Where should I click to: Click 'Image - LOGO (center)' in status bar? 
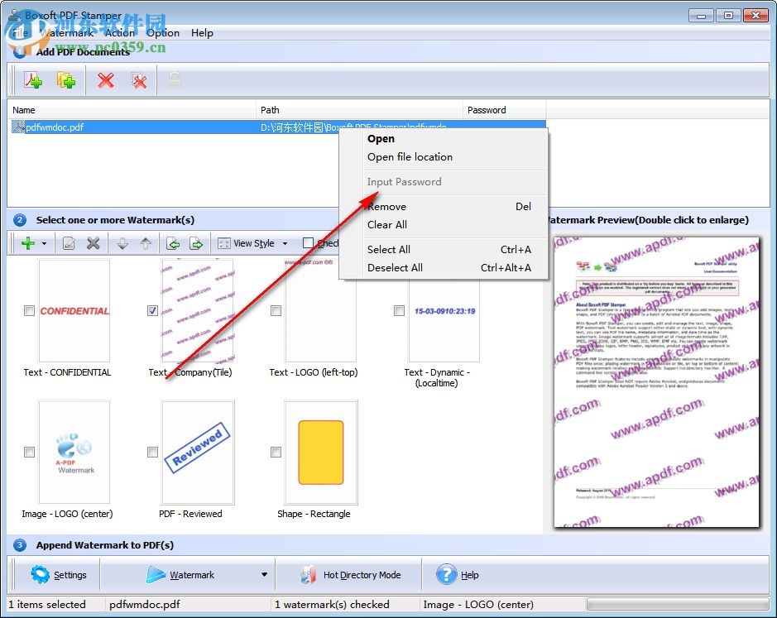click(478, 605)
